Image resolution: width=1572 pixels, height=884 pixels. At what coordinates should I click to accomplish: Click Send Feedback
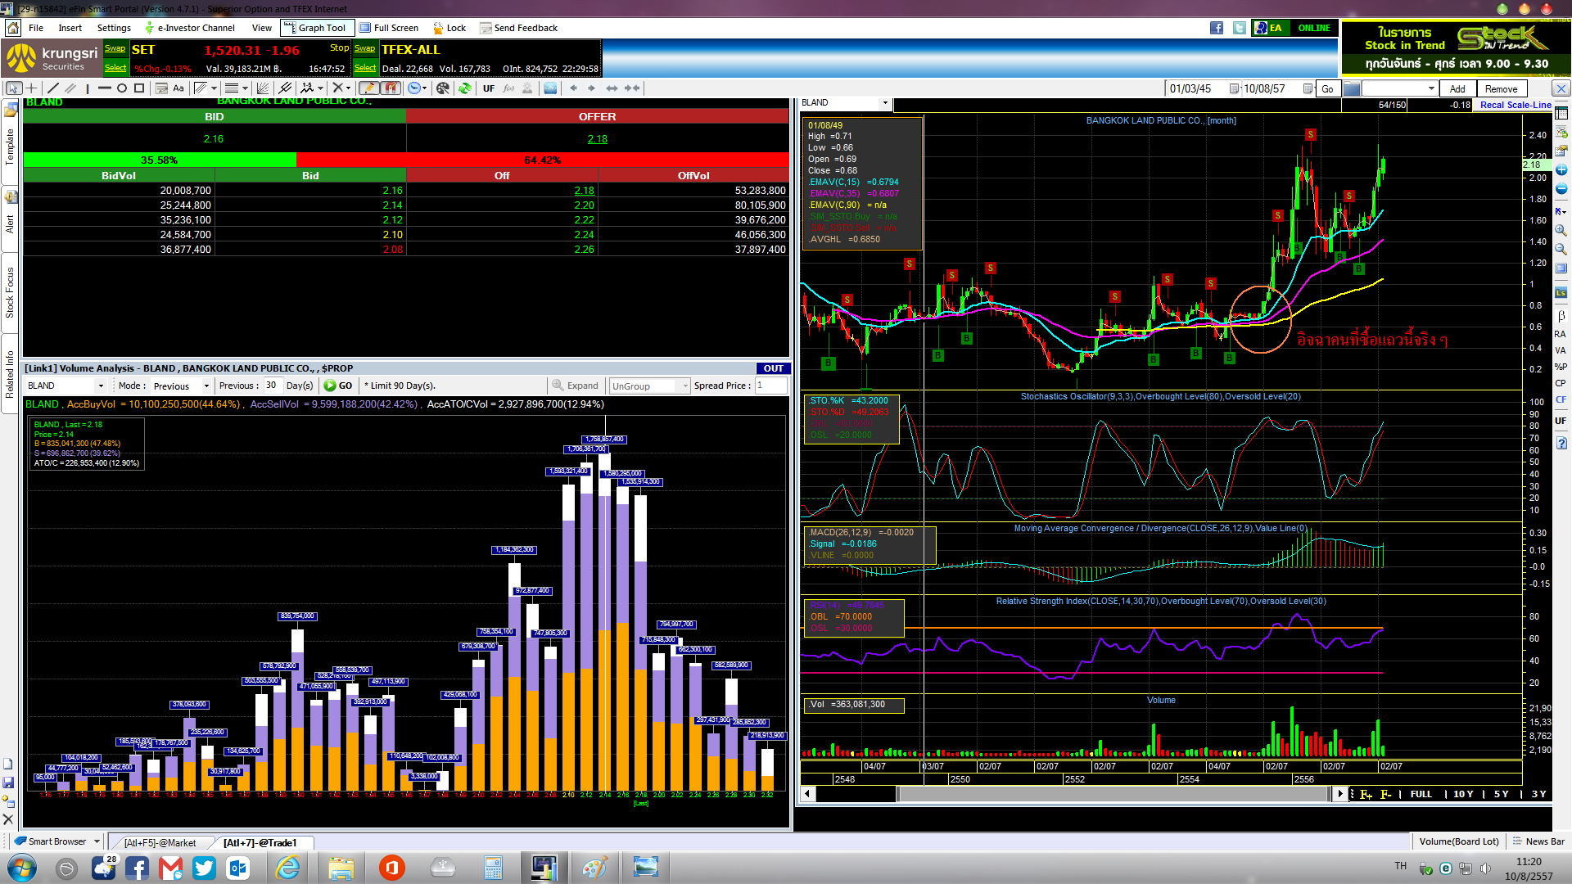point(519,28)
